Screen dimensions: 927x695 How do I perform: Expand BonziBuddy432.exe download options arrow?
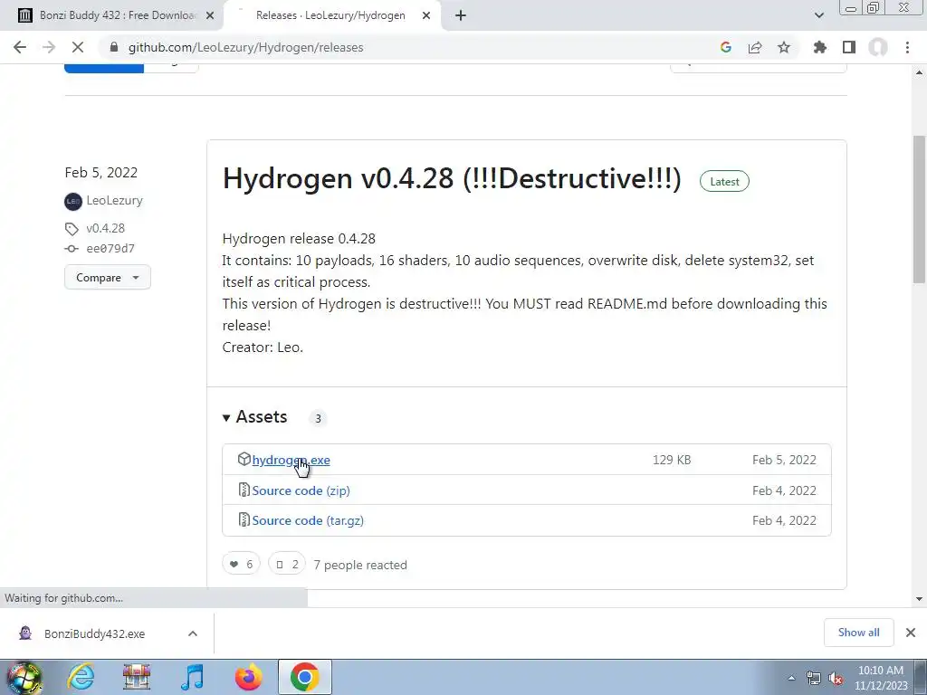(x=193, y=633)
